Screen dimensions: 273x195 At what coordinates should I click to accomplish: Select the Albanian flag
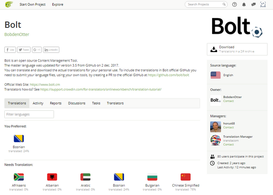click(x=52, y=177)
